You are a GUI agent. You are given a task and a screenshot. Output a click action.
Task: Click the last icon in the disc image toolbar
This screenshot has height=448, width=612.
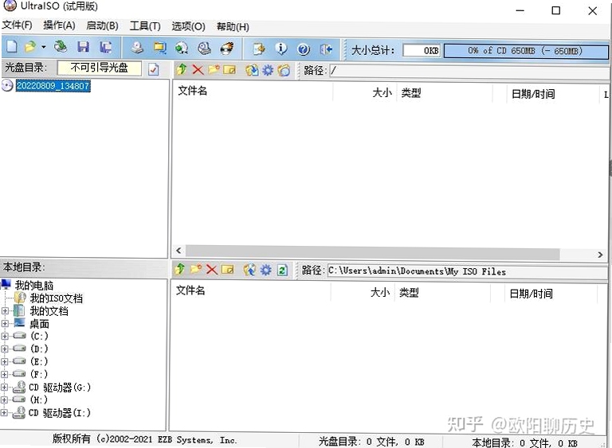click(x=284, y=70)
